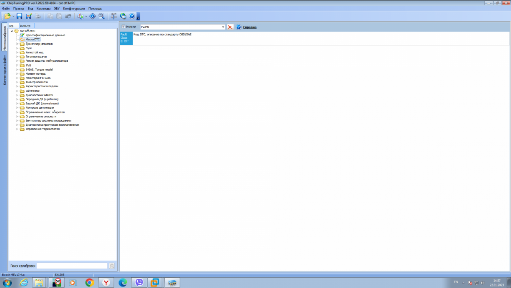
Task: Click the globe update toolbar icon
Action: [123, 16]
